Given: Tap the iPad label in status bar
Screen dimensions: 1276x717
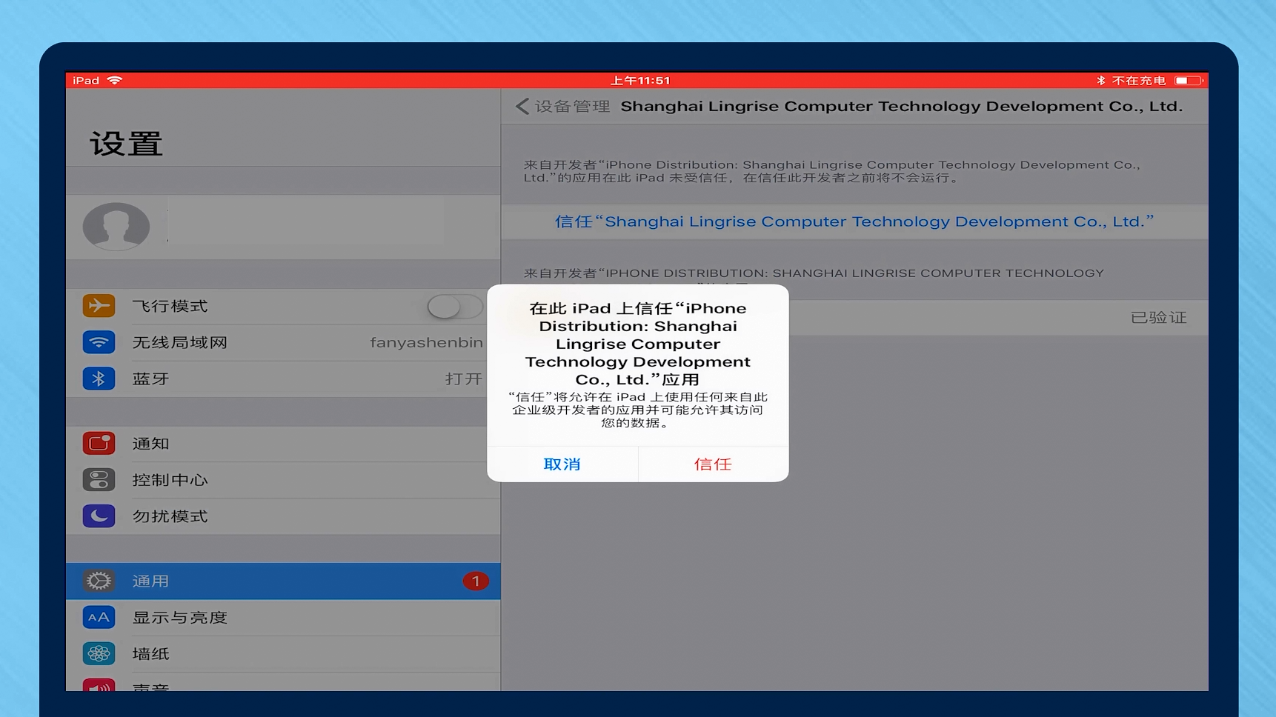Looking at the screenshot, I should (x=86, y=80).
